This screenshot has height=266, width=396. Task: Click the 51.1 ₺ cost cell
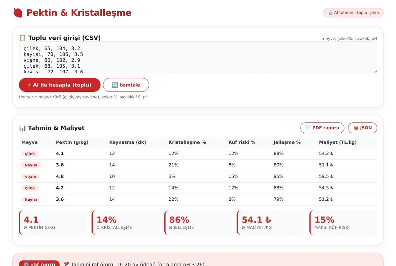(x=326, y=165)
